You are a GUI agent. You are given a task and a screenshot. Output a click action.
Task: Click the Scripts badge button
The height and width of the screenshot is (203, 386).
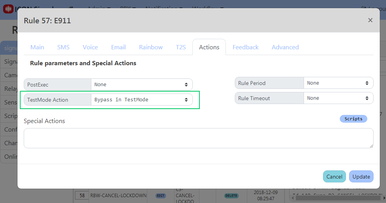pos(353,119)
